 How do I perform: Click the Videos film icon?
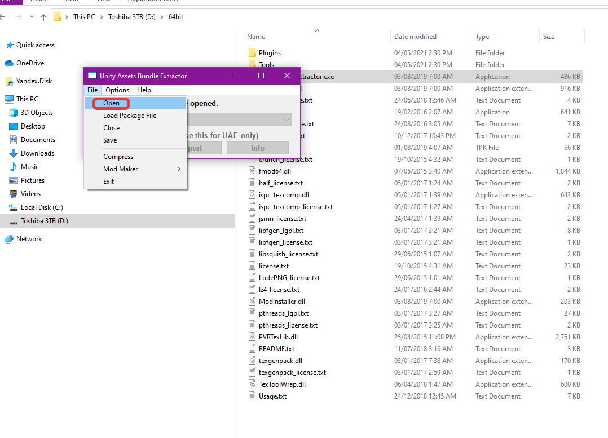click(x=14, y=194)
